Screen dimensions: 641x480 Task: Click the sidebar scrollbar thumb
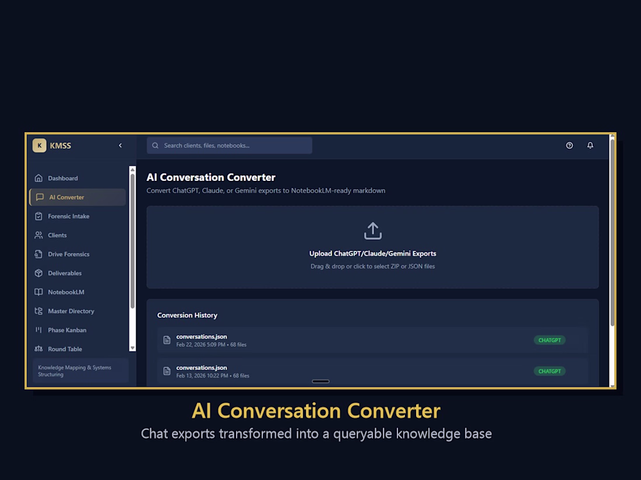coord(132,241)
